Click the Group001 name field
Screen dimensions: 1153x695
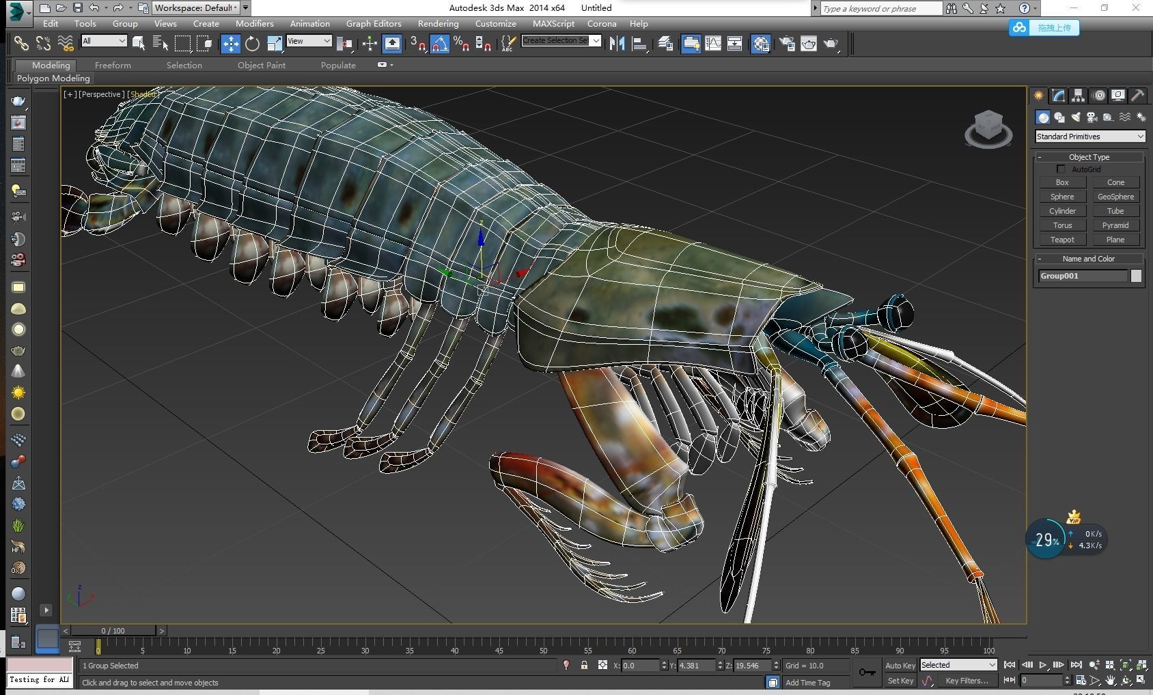click(x=1083, y=276)
